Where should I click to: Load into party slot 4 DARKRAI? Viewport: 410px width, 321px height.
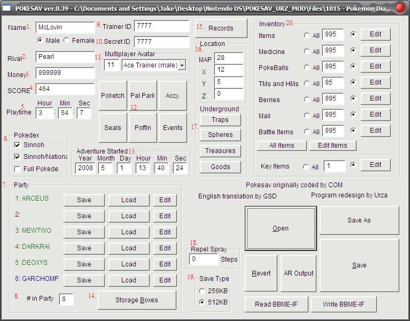pyautogui.click(x=129, y=248)
